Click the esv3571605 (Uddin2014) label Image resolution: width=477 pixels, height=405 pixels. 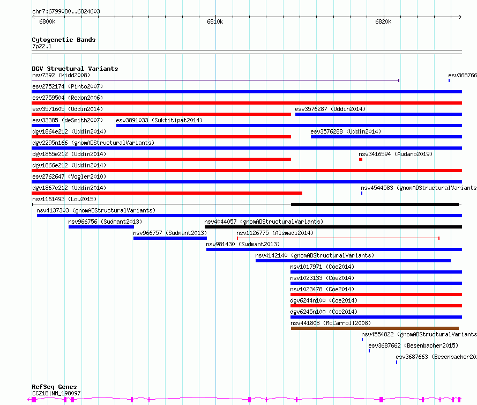68,109
